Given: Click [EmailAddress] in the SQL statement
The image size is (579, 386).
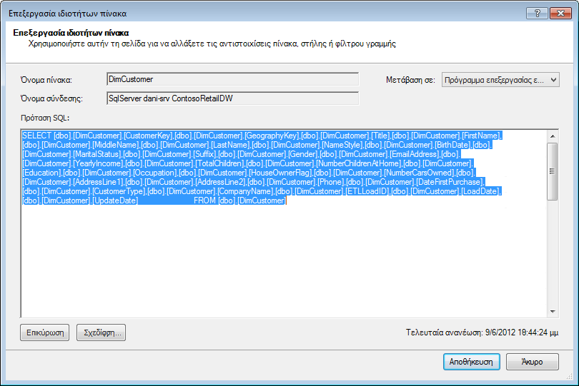Looking at the screenshot, I should 414,154.
